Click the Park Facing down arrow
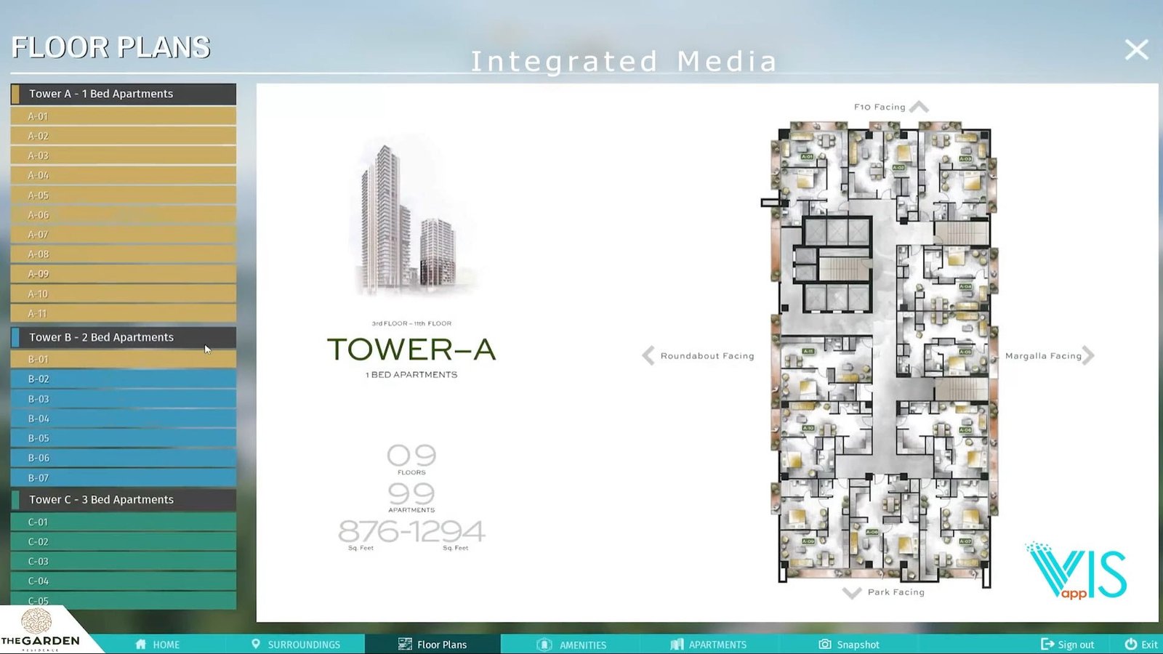 (x=851, y=593)
